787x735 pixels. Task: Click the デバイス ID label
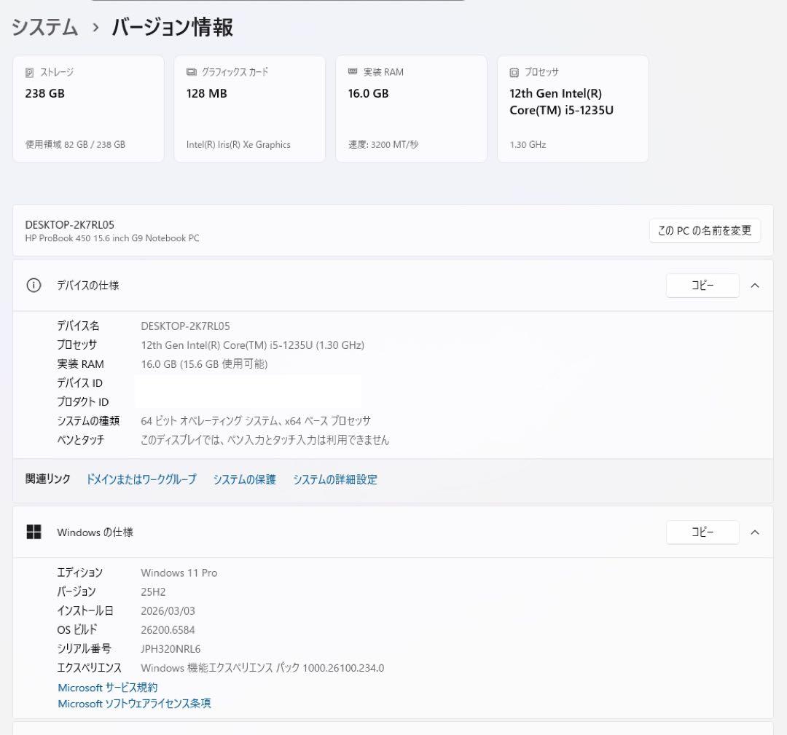(80, 383)
